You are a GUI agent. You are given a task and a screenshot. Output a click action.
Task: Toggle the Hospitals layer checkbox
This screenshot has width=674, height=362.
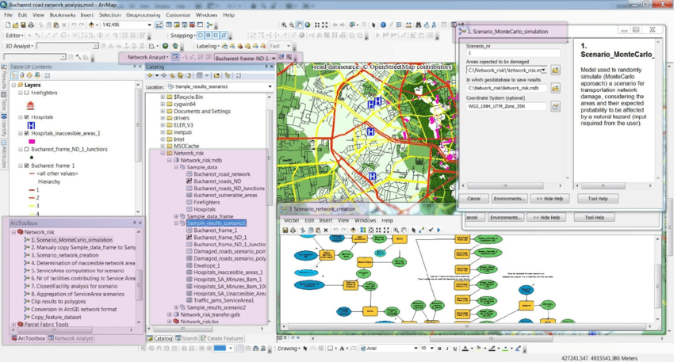(x=27, y=116)
